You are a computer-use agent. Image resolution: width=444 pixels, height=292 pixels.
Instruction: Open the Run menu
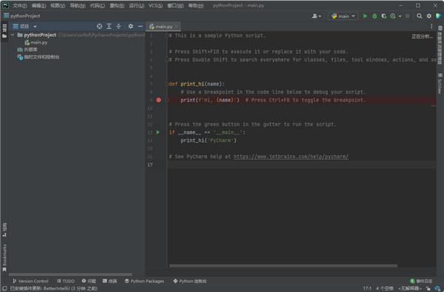[x=136, y=6]
